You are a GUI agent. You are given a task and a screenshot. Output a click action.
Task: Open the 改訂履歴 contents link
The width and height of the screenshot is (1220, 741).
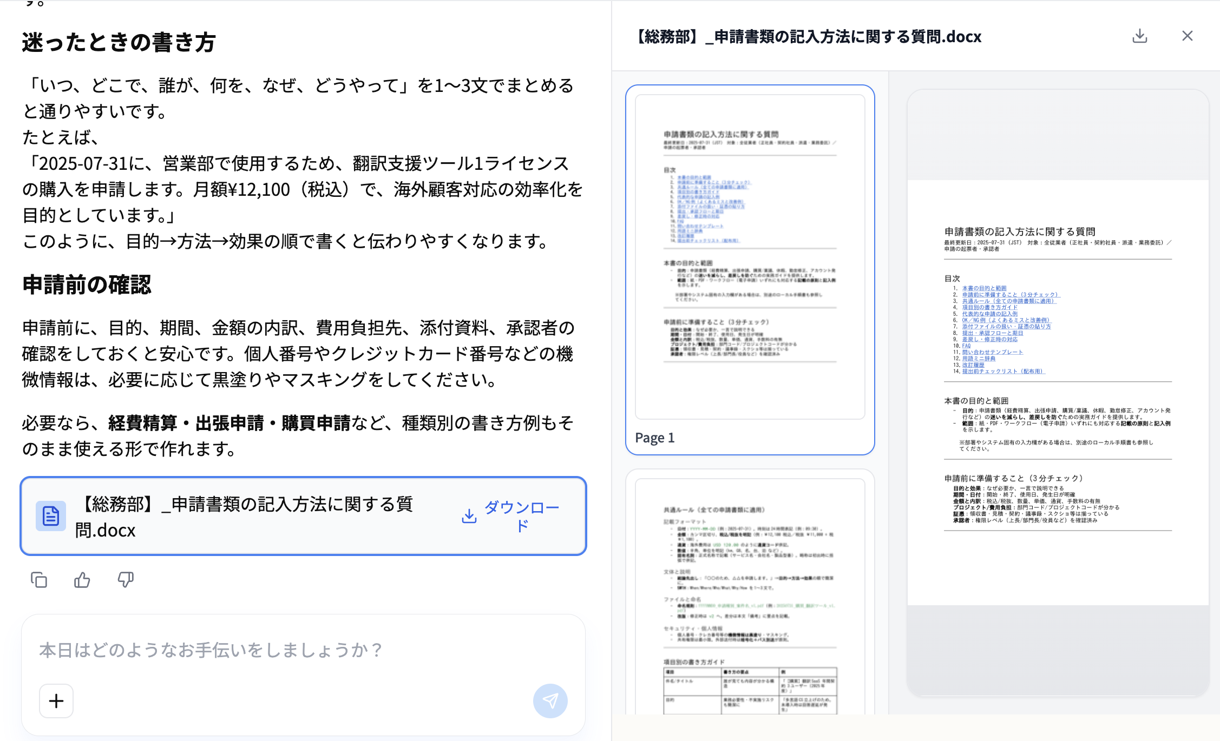click(973, 365)
